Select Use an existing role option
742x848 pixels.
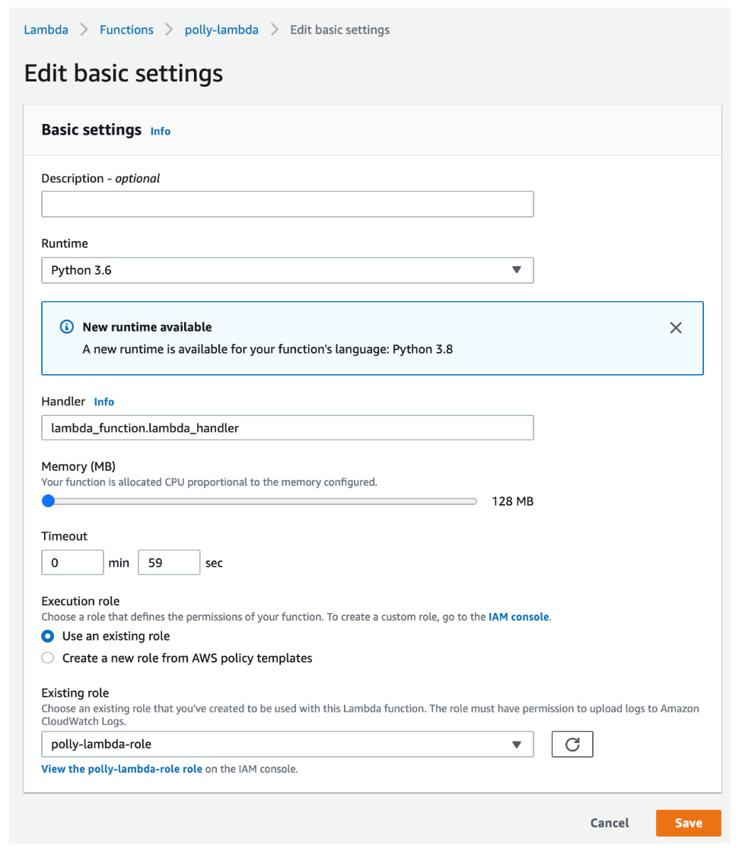48,636
